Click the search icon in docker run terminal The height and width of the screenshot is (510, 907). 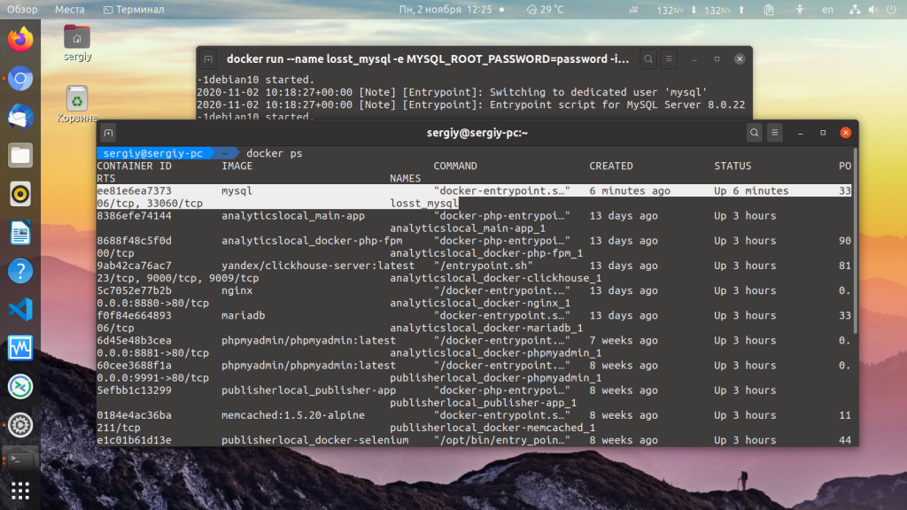point(648,59)
